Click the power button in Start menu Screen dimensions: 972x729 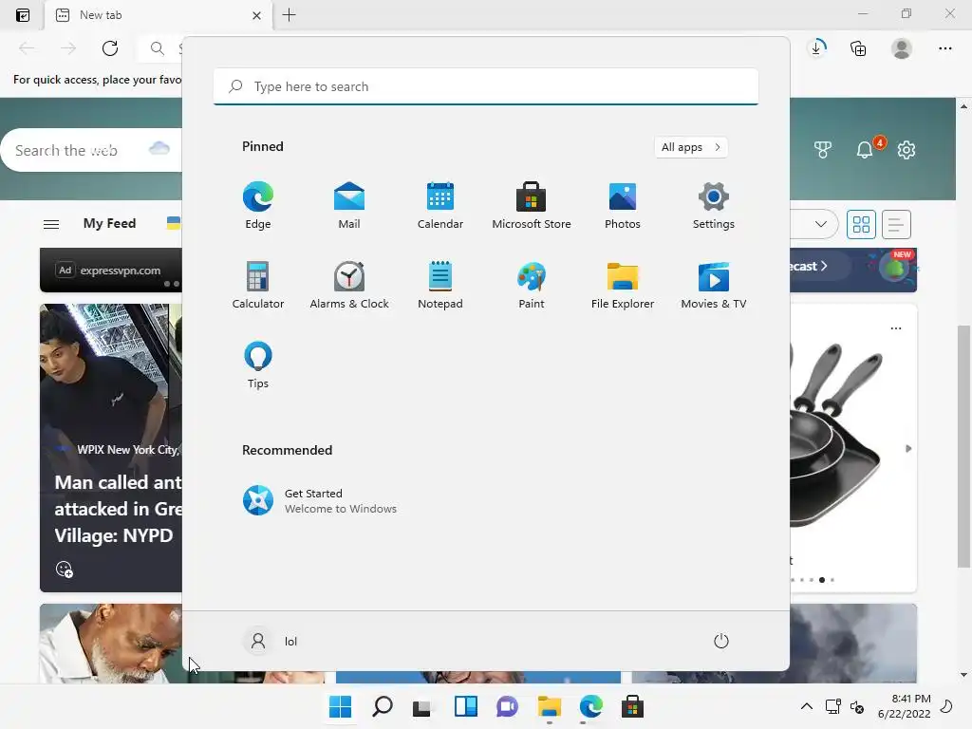point(721,641)
